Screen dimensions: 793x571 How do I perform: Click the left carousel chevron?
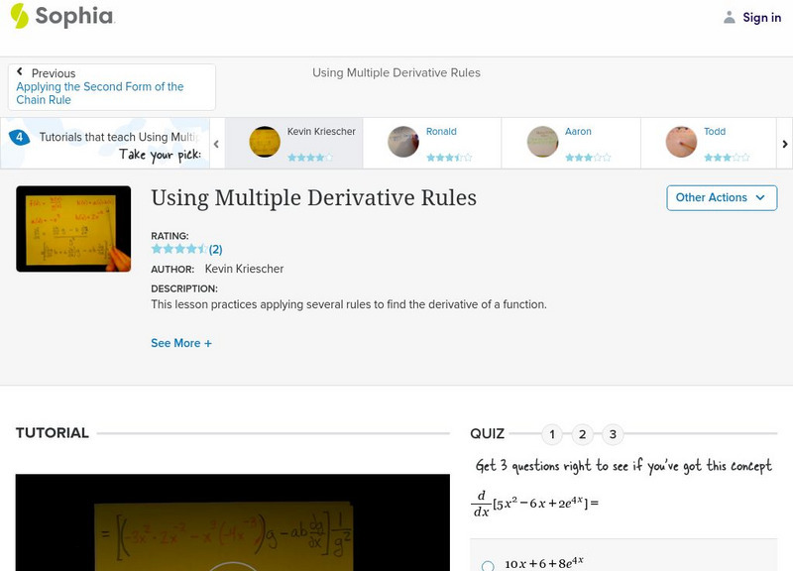tap(214, 142)
